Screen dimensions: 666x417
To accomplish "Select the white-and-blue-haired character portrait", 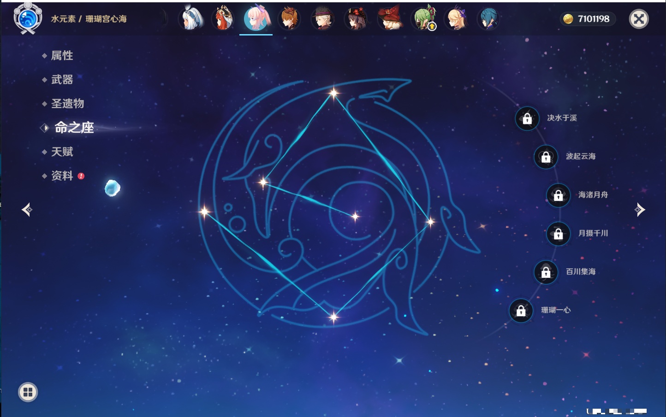I will [190, 18].
